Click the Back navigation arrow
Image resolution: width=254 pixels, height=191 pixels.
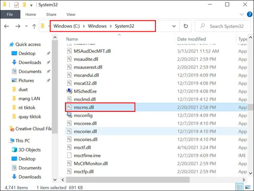pos(6,26)
